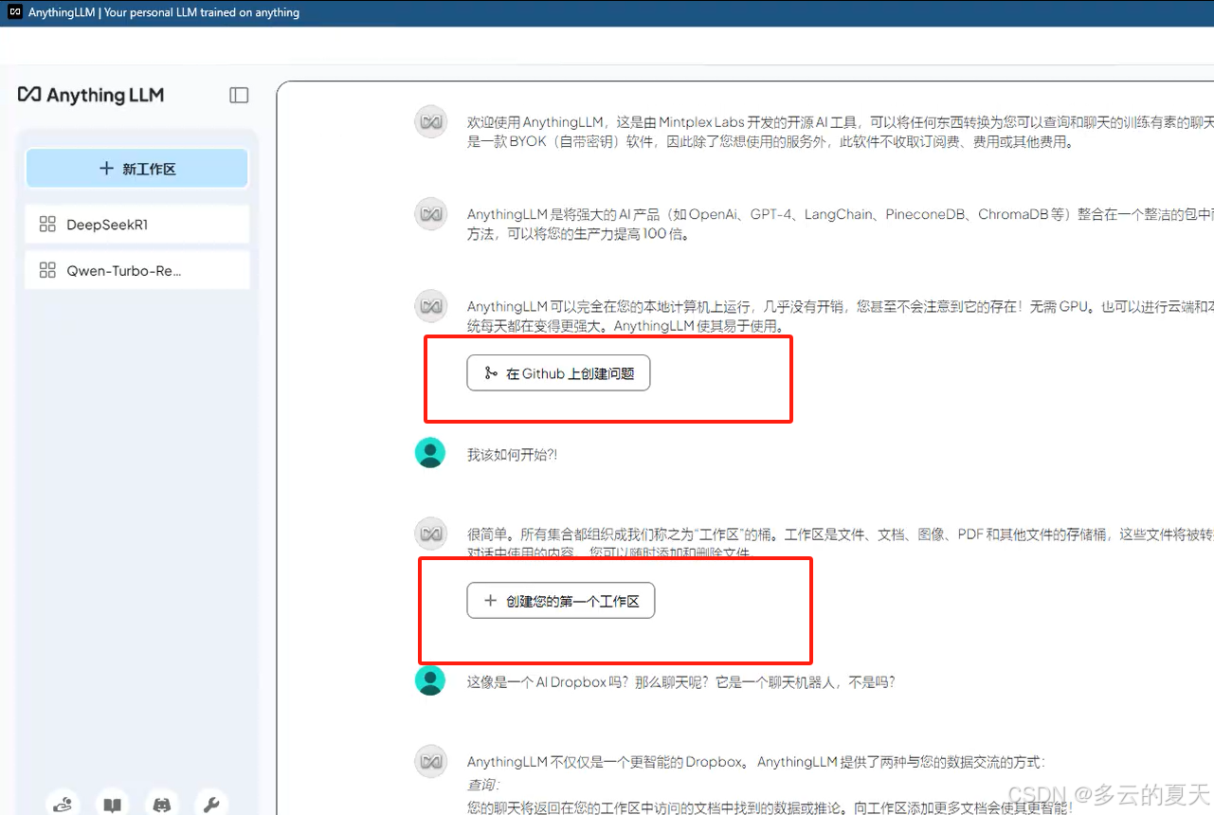Open the documentation book icon

click(112, 805)
